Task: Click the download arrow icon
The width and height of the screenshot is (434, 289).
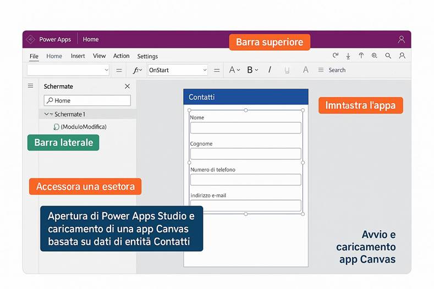Action: coord(348,56)
